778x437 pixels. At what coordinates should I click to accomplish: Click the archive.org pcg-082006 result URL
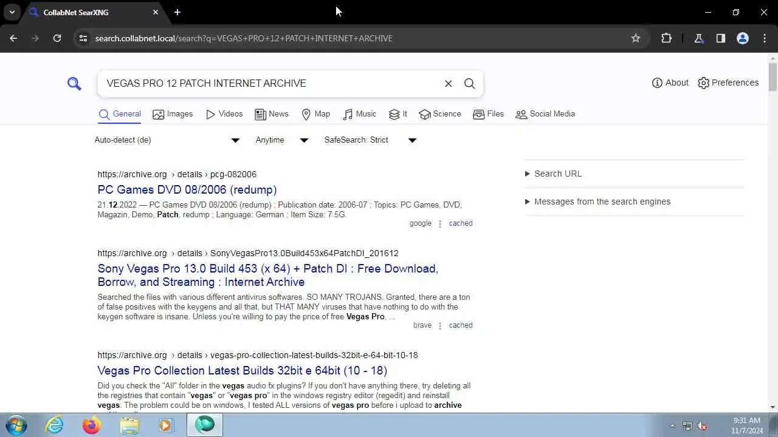177,174
